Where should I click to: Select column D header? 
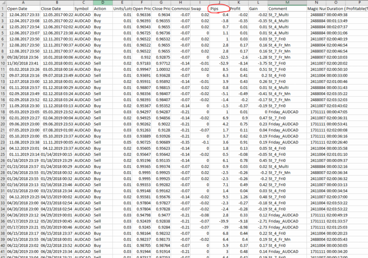pos(102,3)
